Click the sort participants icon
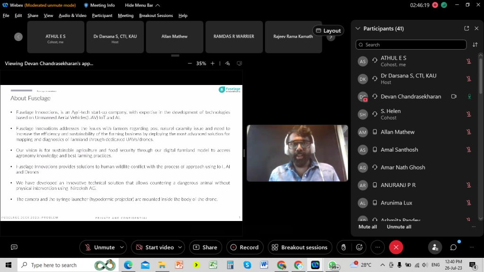 pos(475,45)
